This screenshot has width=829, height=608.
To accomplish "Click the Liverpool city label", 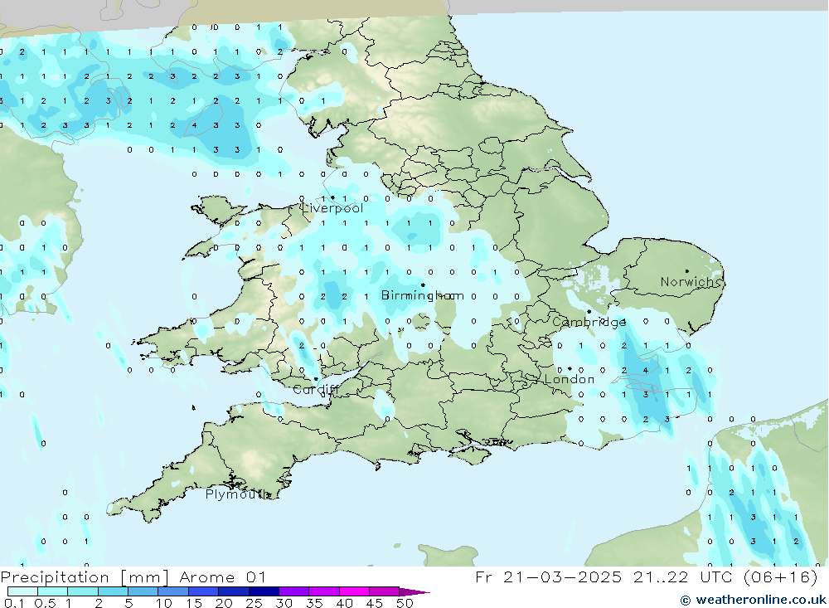I will (332, 208).
